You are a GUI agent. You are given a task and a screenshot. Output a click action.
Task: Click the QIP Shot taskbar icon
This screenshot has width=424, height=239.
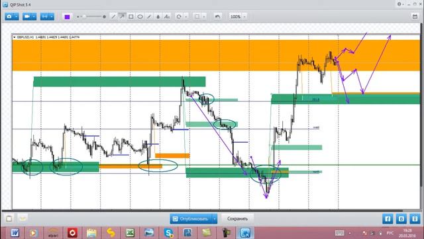click(245, 233)
